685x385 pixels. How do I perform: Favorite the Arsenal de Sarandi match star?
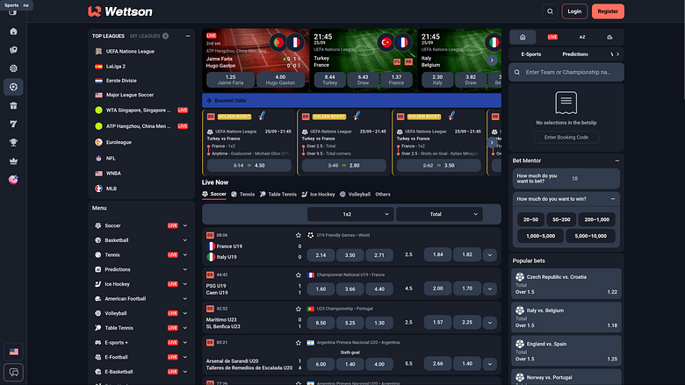pyautogui.click(x=299, y=343)
